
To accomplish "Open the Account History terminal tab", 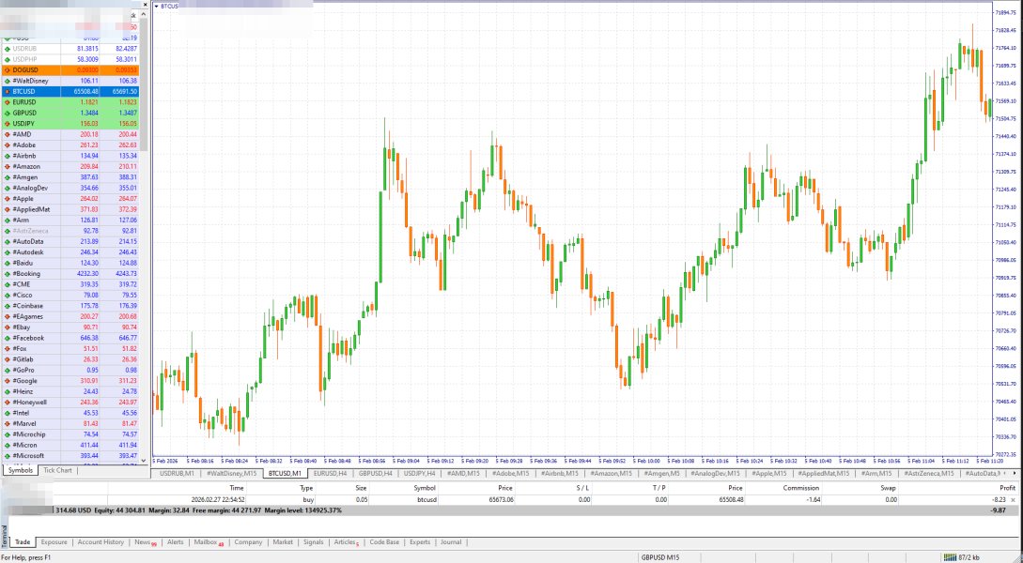I will pyautogui.click(x=101, y=541).
